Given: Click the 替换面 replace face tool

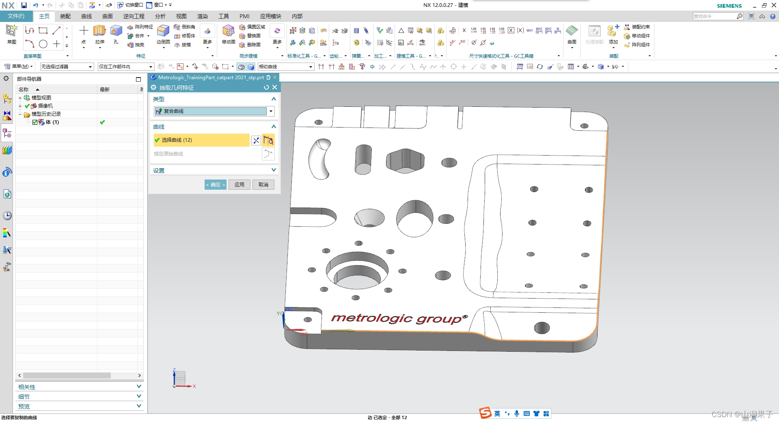Looking at the screenshot, I should pos(250,36).
